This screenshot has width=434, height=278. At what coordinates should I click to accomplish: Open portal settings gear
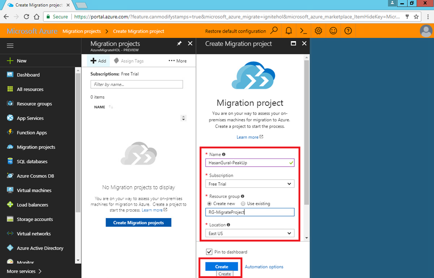click(x=318, y=31)
